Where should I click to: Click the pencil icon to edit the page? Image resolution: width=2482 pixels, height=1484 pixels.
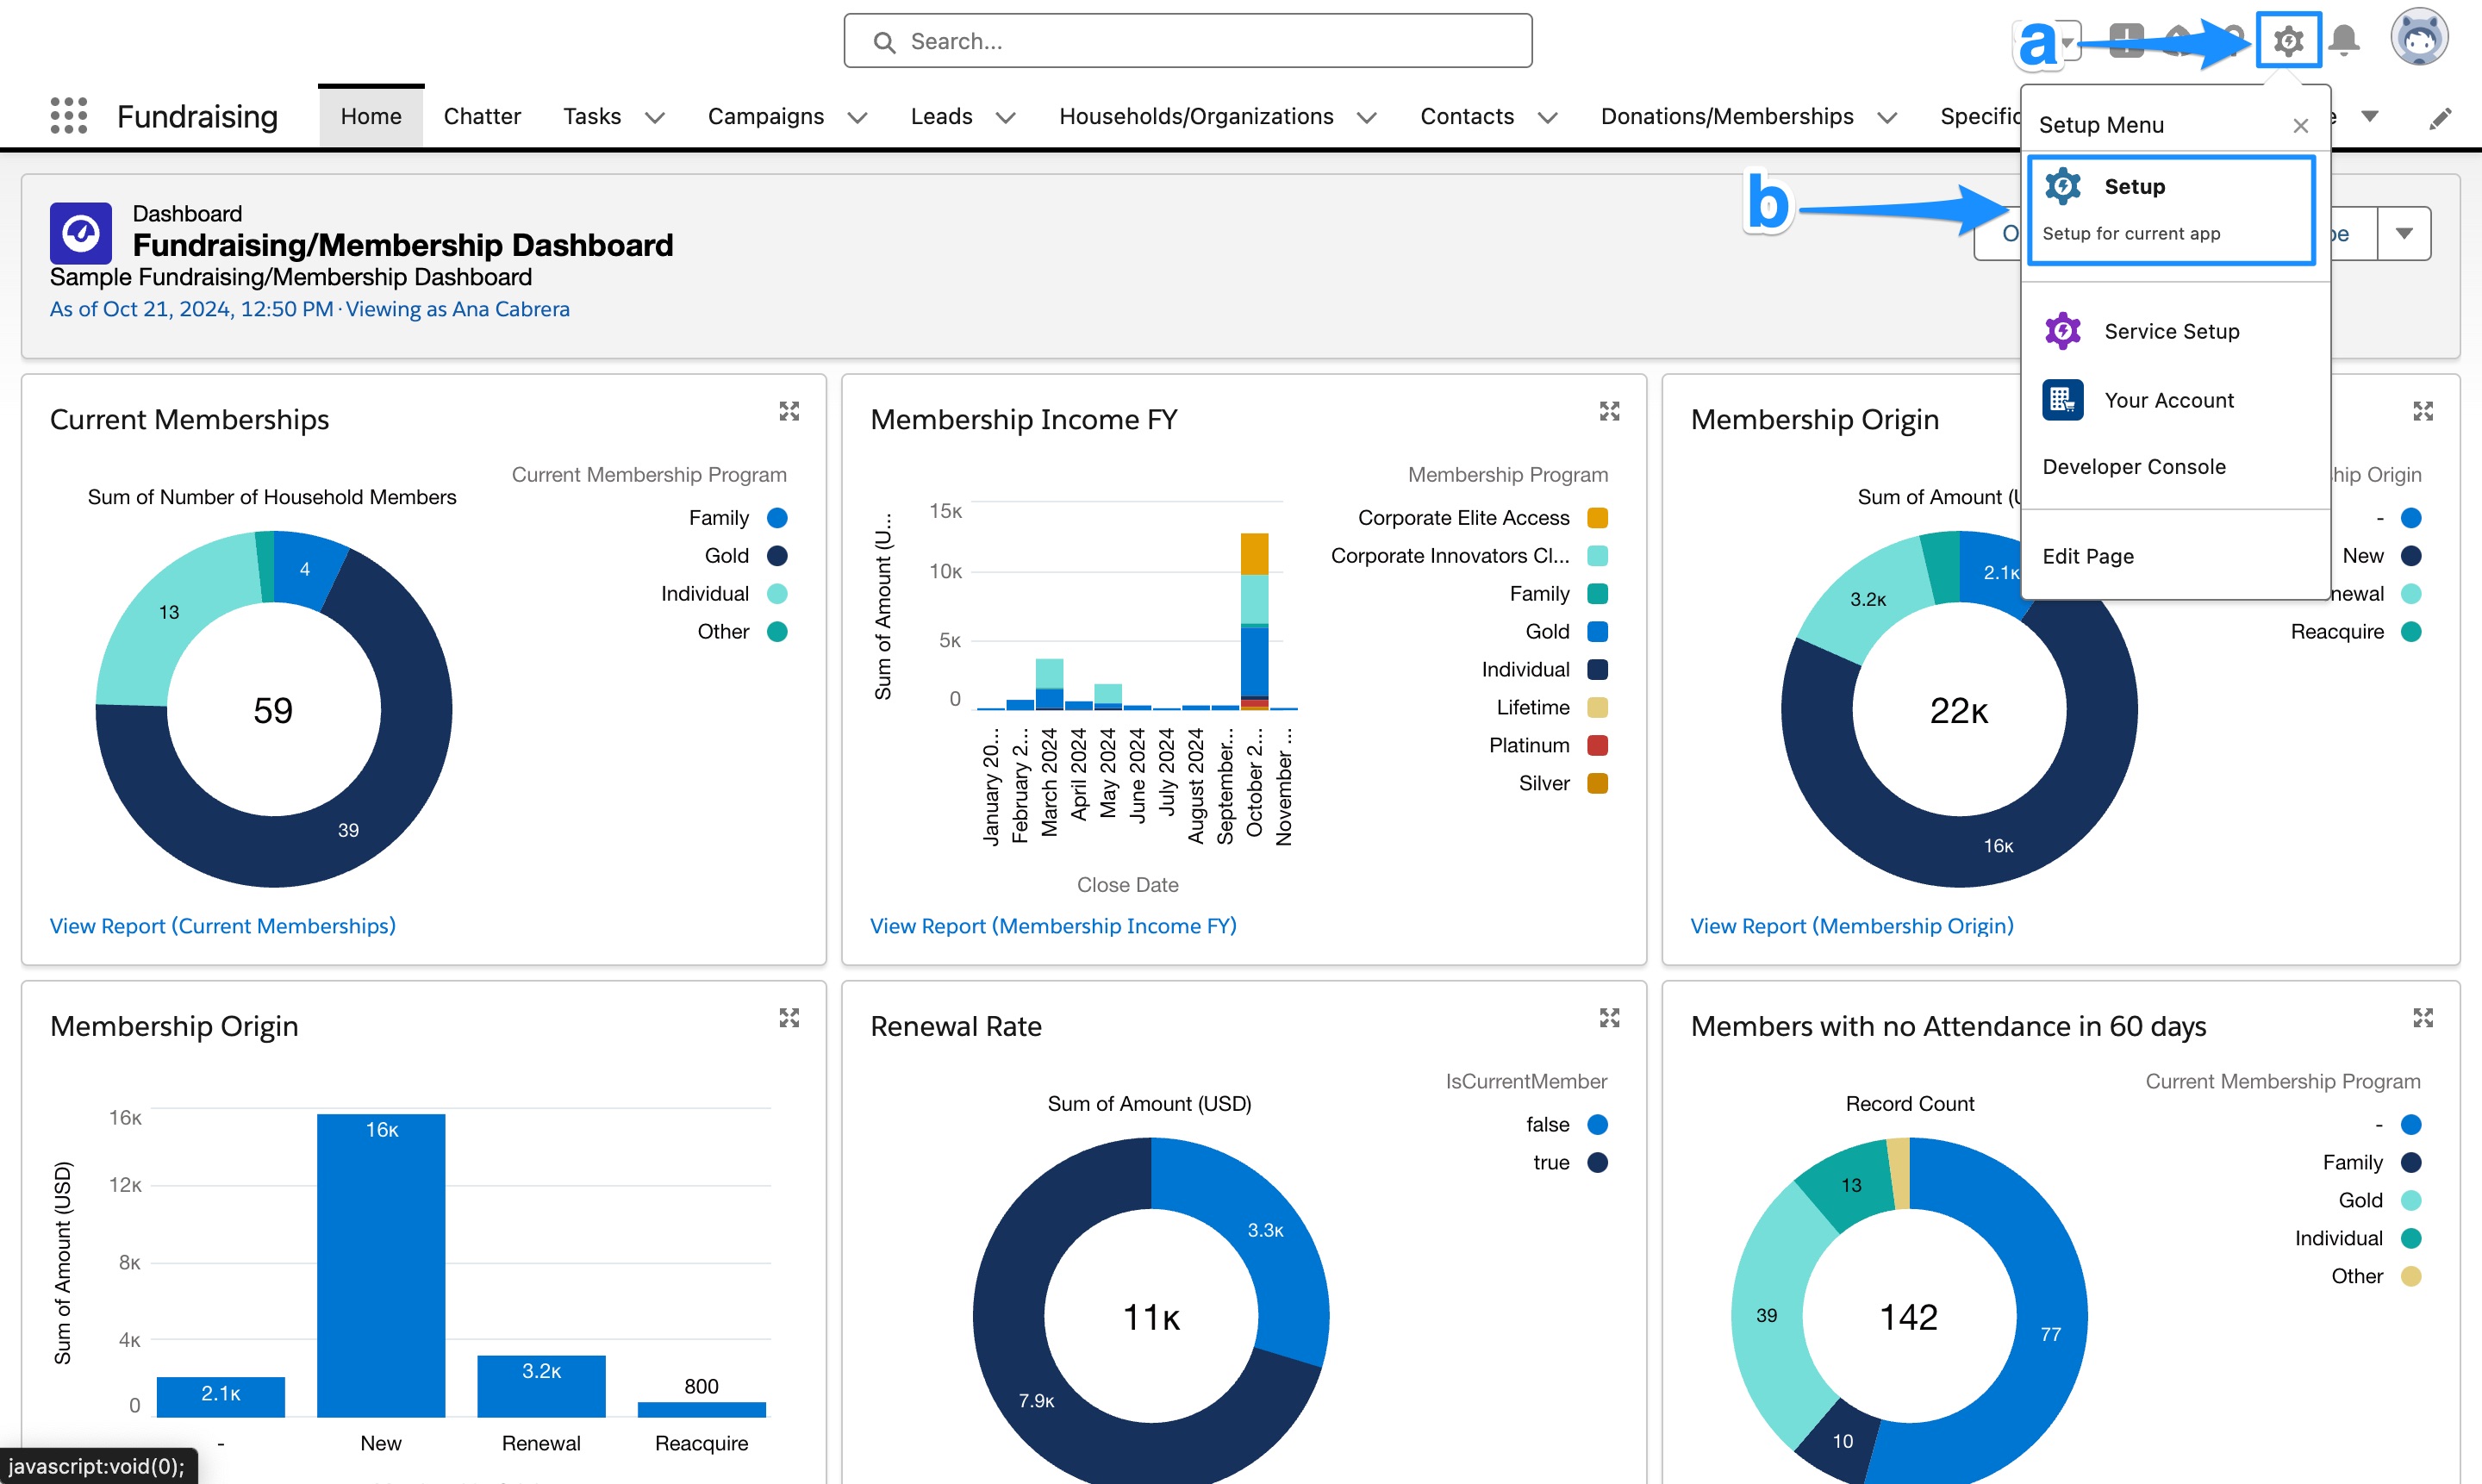(2440, 117)
